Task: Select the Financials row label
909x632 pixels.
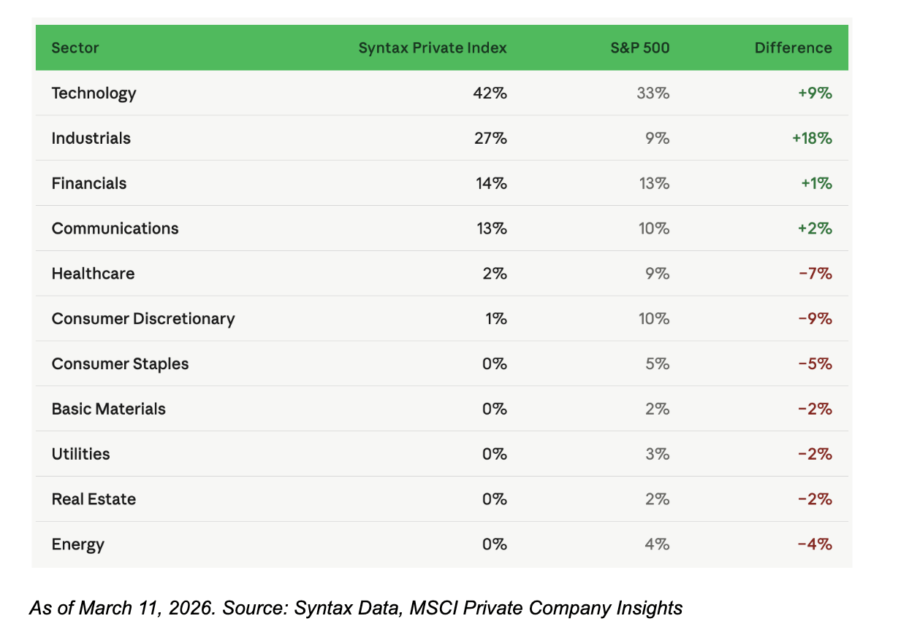Action: pyautogui.click(x=89, y=184)
